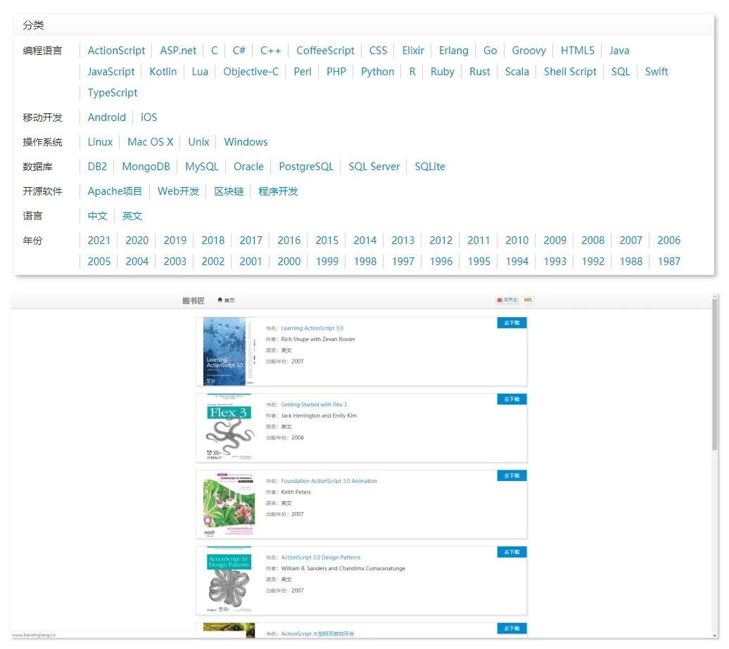Open the Flex 3 book cover
This screenshot has width=729, height=649.
coord(229,428)
